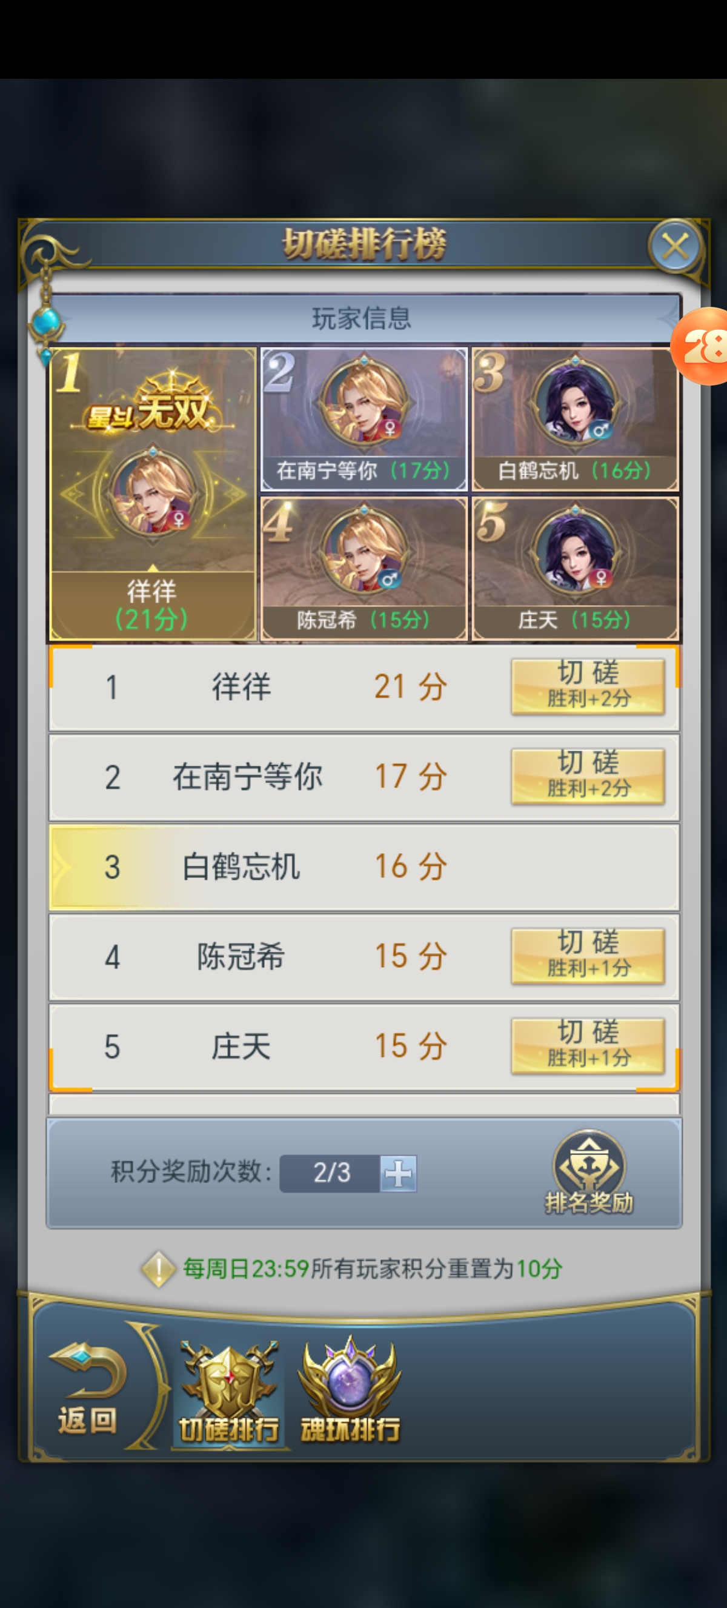Tap the 2/3 reward count field
The height and width of the screenshot is (1608, 727).
click(x=330, y=1173)
